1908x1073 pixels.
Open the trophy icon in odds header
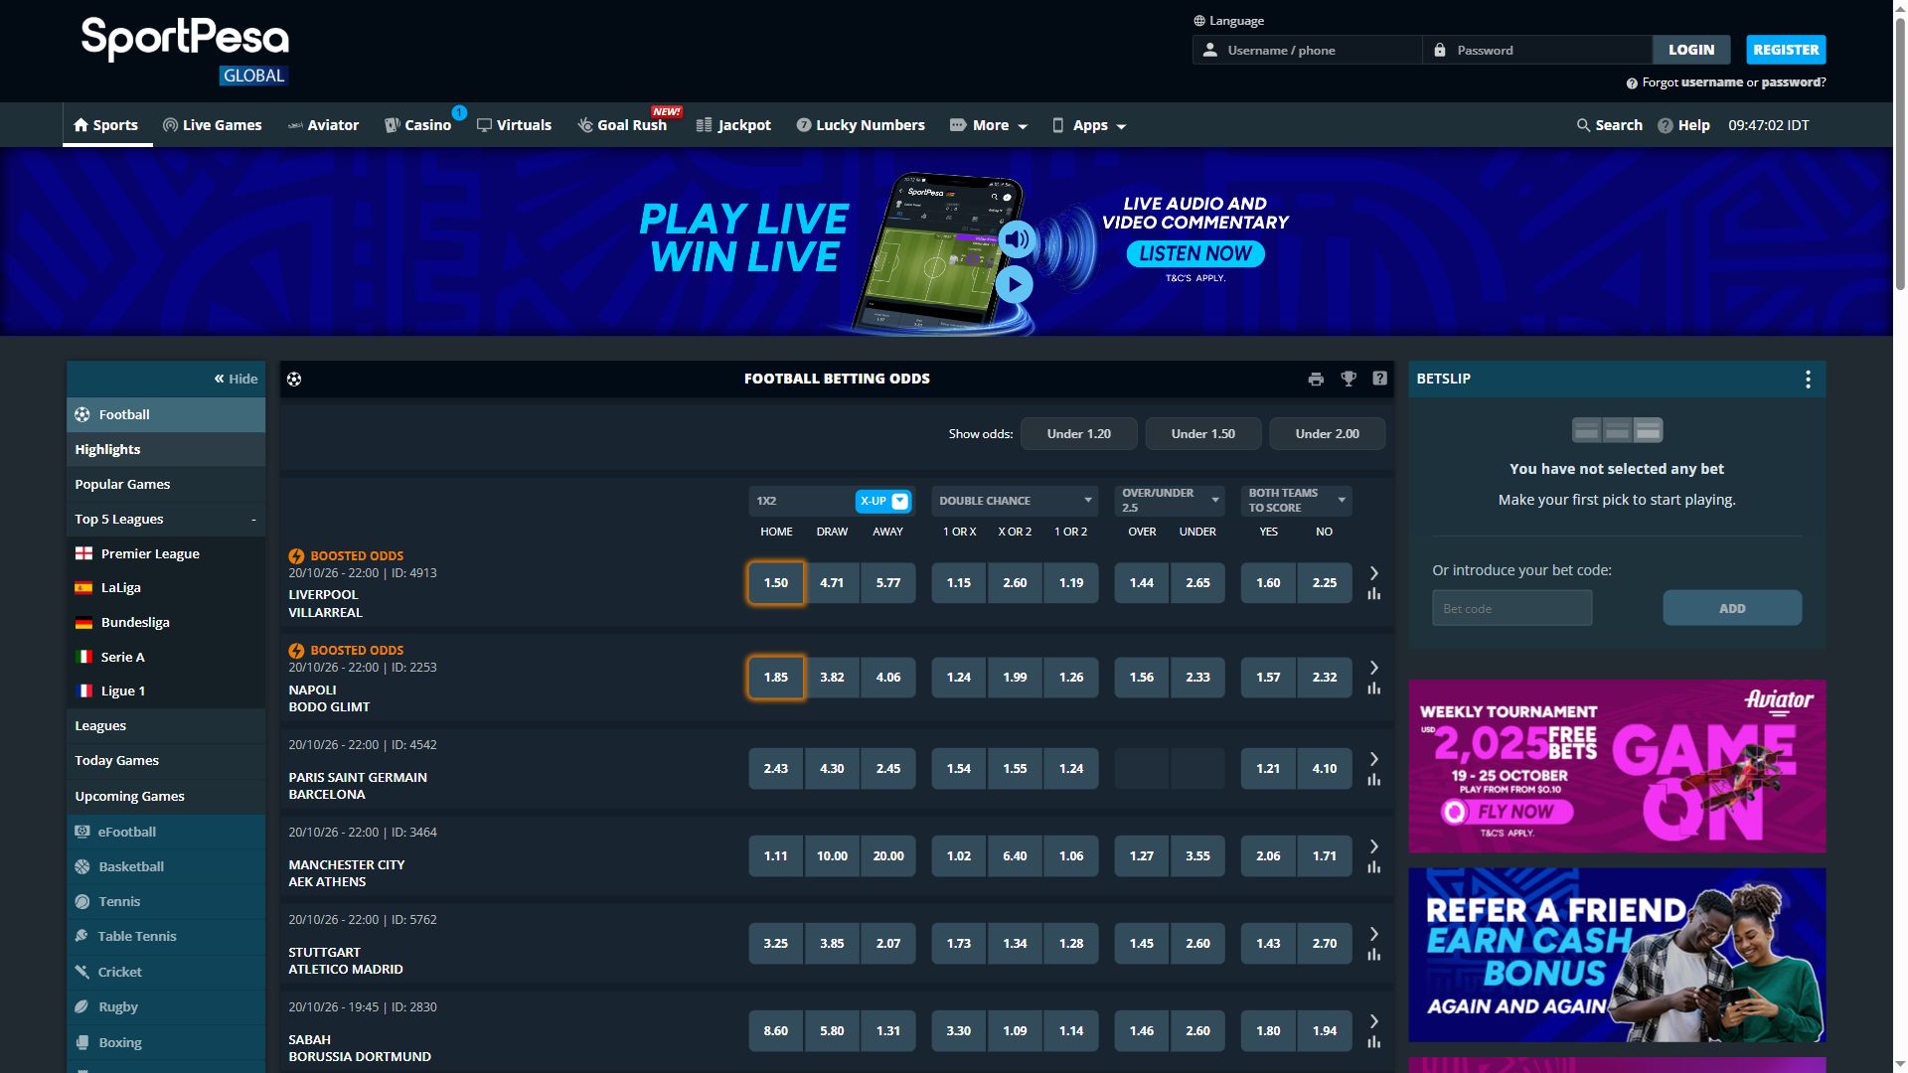(1349, 379)
